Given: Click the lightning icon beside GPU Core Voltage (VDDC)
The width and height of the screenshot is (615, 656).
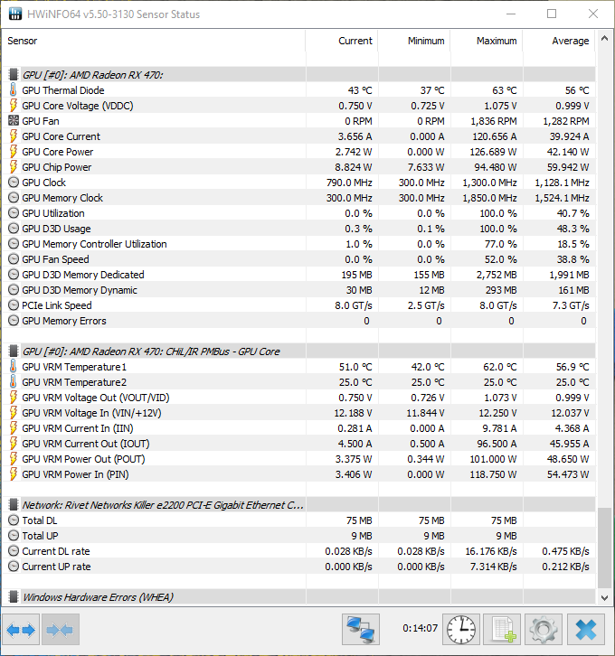Looking at the screenshot, I should pos(14,106).
